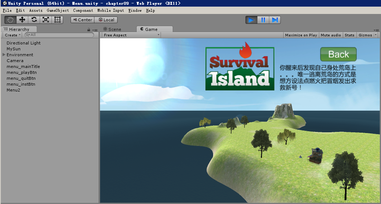The width and height of the screenshot is (381, 204).
Task: Select menu_mainTitle in Hierarchy
Action: [x=23, y=67]
